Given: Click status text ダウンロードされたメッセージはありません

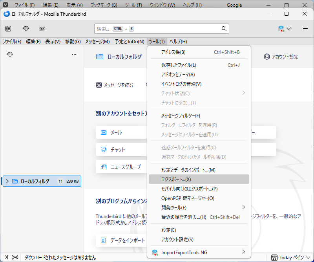Looking at the screenshot, I should tap(60, 257).
